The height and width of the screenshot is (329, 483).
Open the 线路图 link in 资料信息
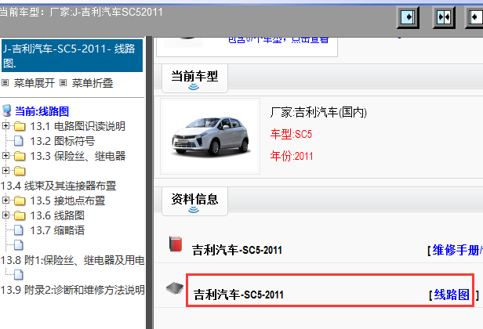452,295
